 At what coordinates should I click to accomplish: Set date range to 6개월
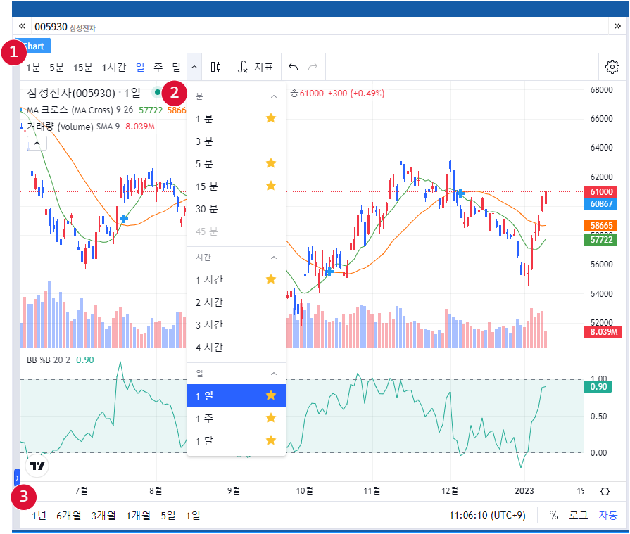(68, 515)
